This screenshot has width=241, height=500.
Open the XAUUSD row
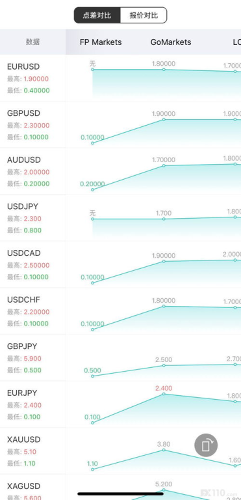120,451
